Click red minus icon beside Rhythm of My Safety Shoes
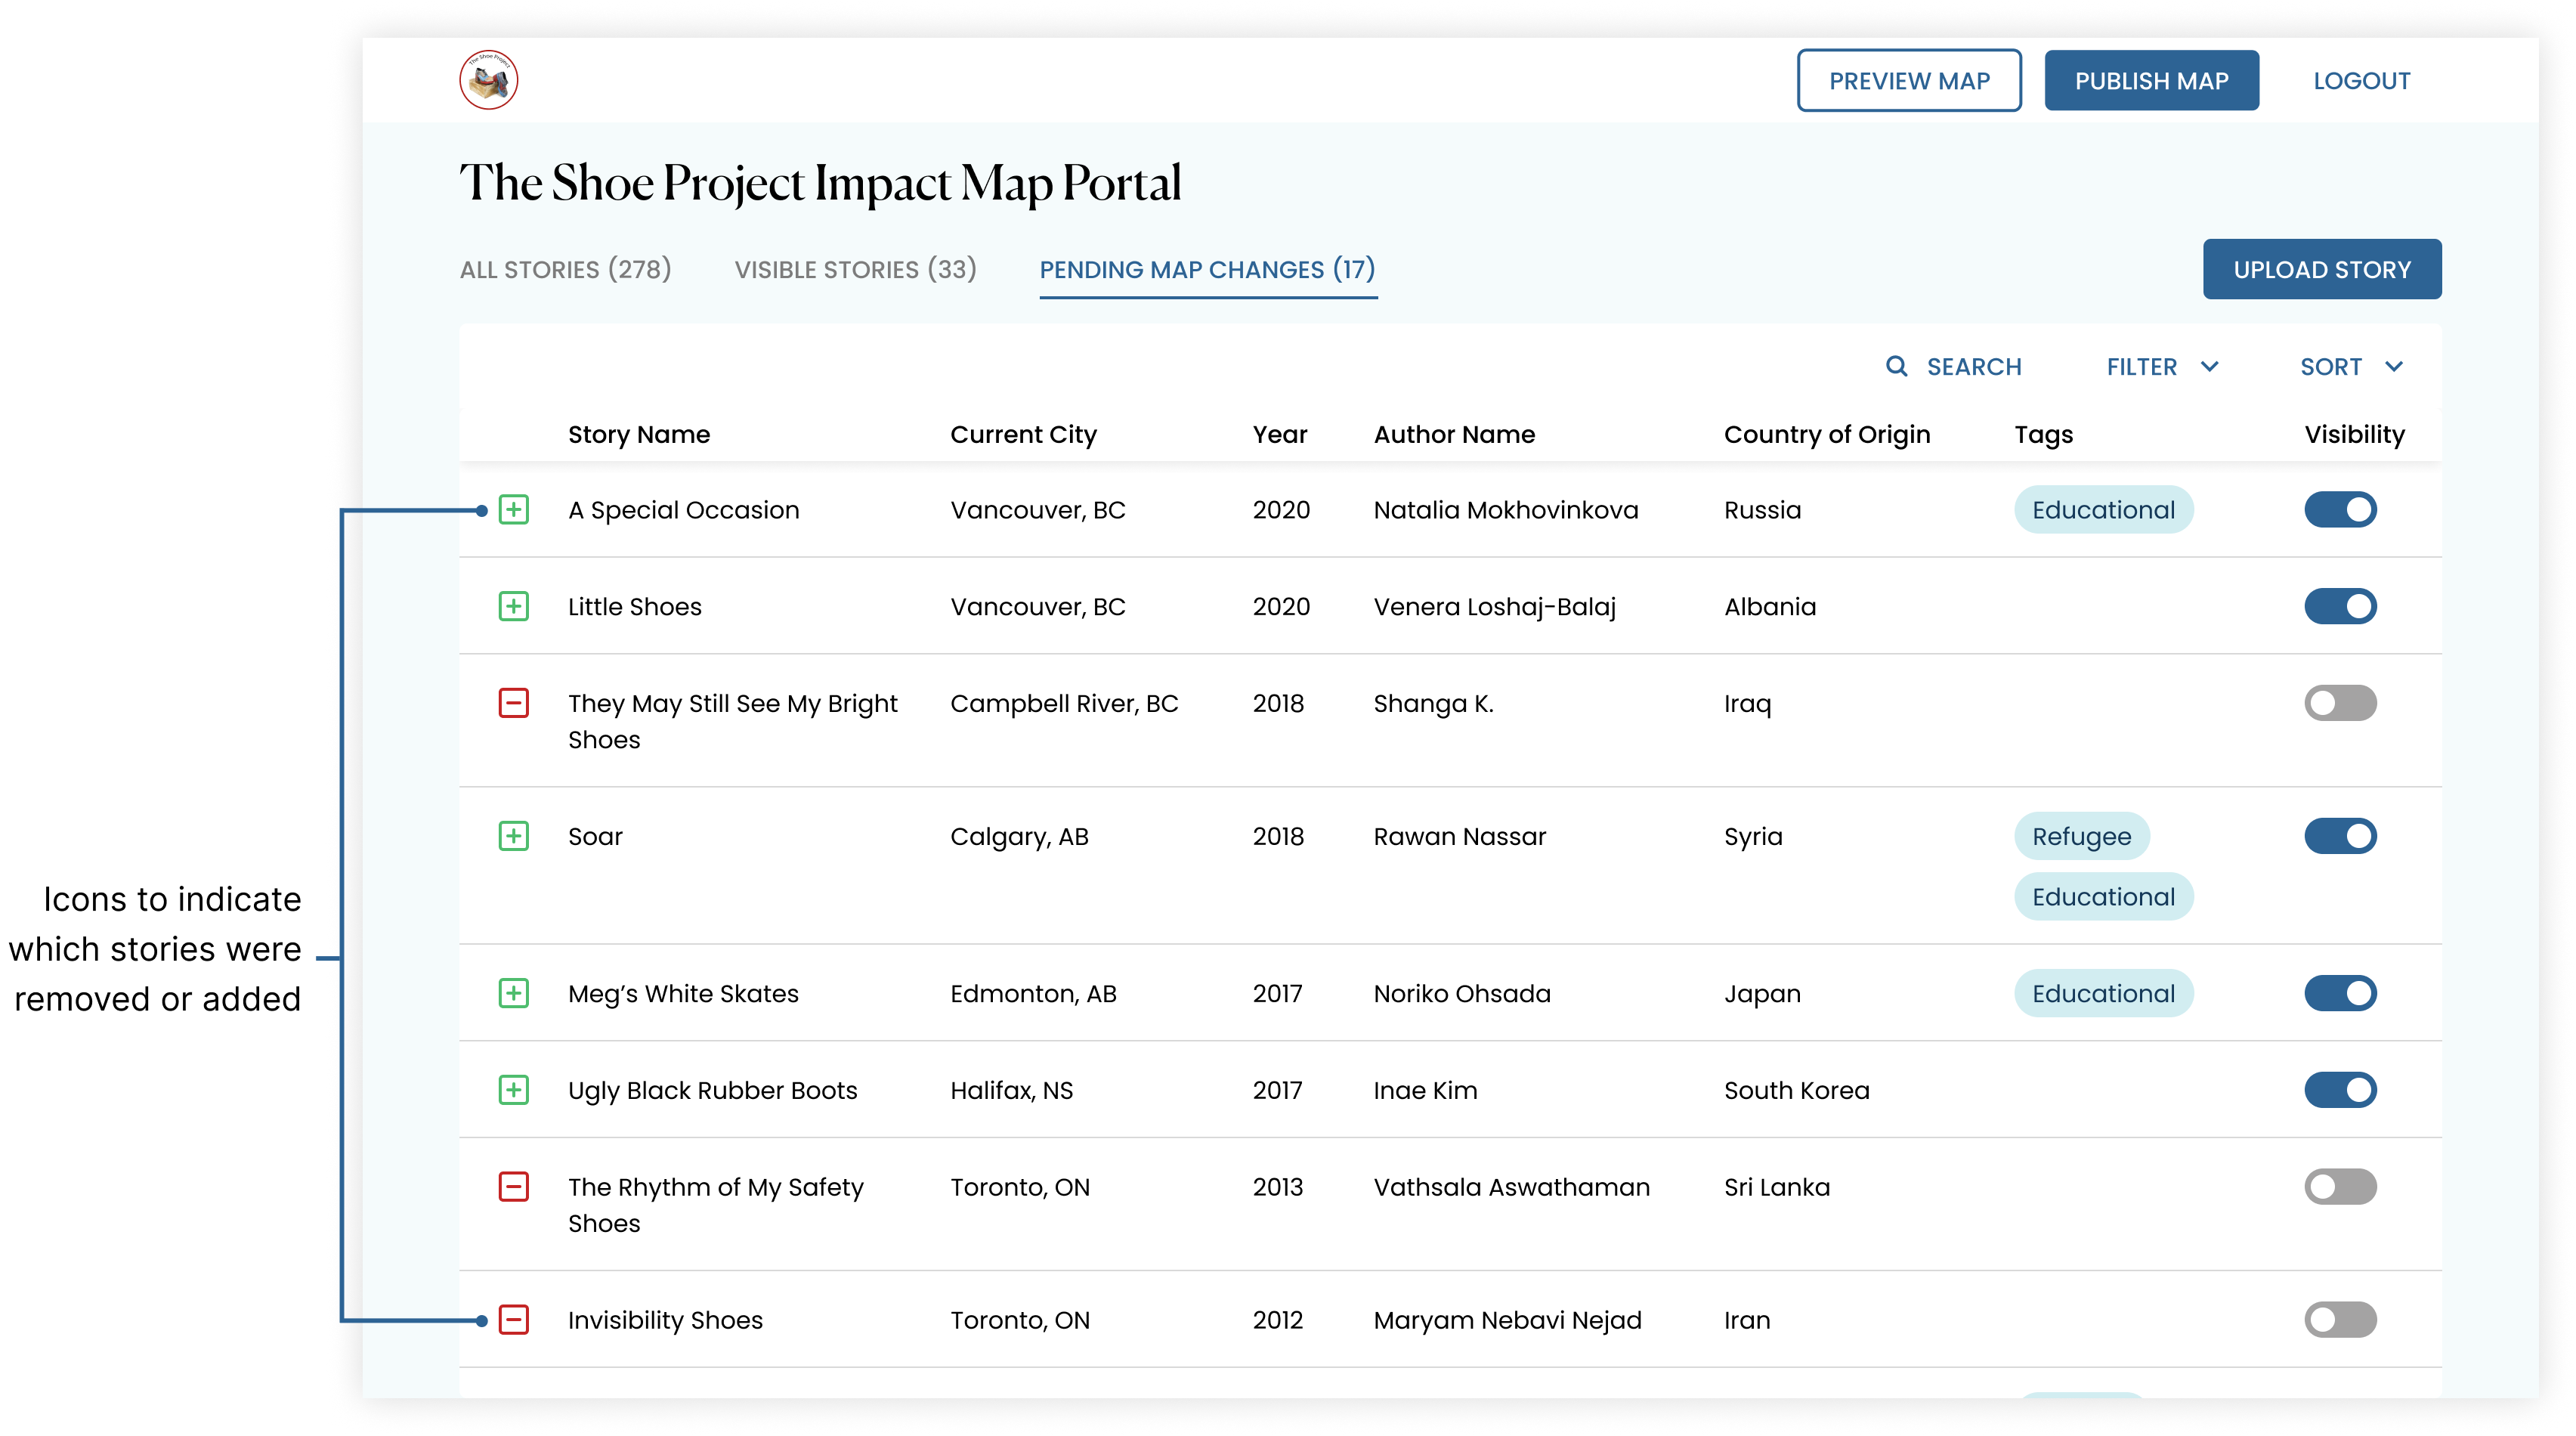2576x1436 pixels. 514,1187
